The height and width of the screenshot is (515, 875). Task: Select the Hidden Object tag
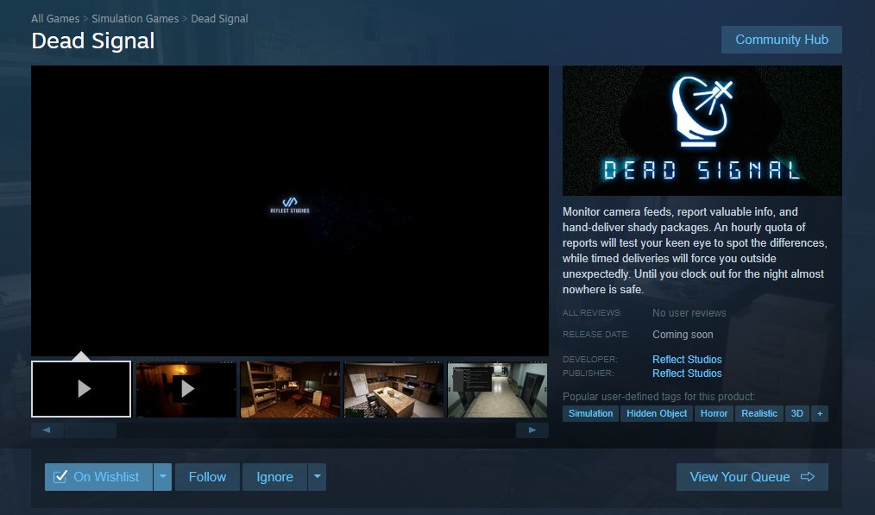pyautogui.click(x=657, y=413)
